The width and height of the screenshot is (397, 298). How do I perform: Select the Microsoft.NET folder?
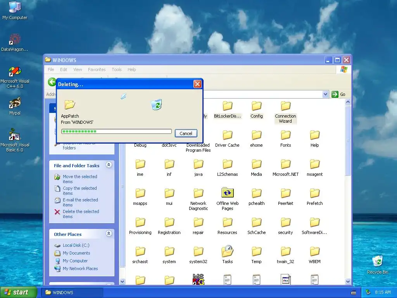[286, 168]
